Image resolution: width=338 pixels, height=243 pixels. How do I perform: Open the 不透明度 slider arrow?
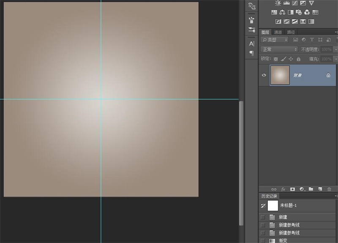(x=335, y=49)
